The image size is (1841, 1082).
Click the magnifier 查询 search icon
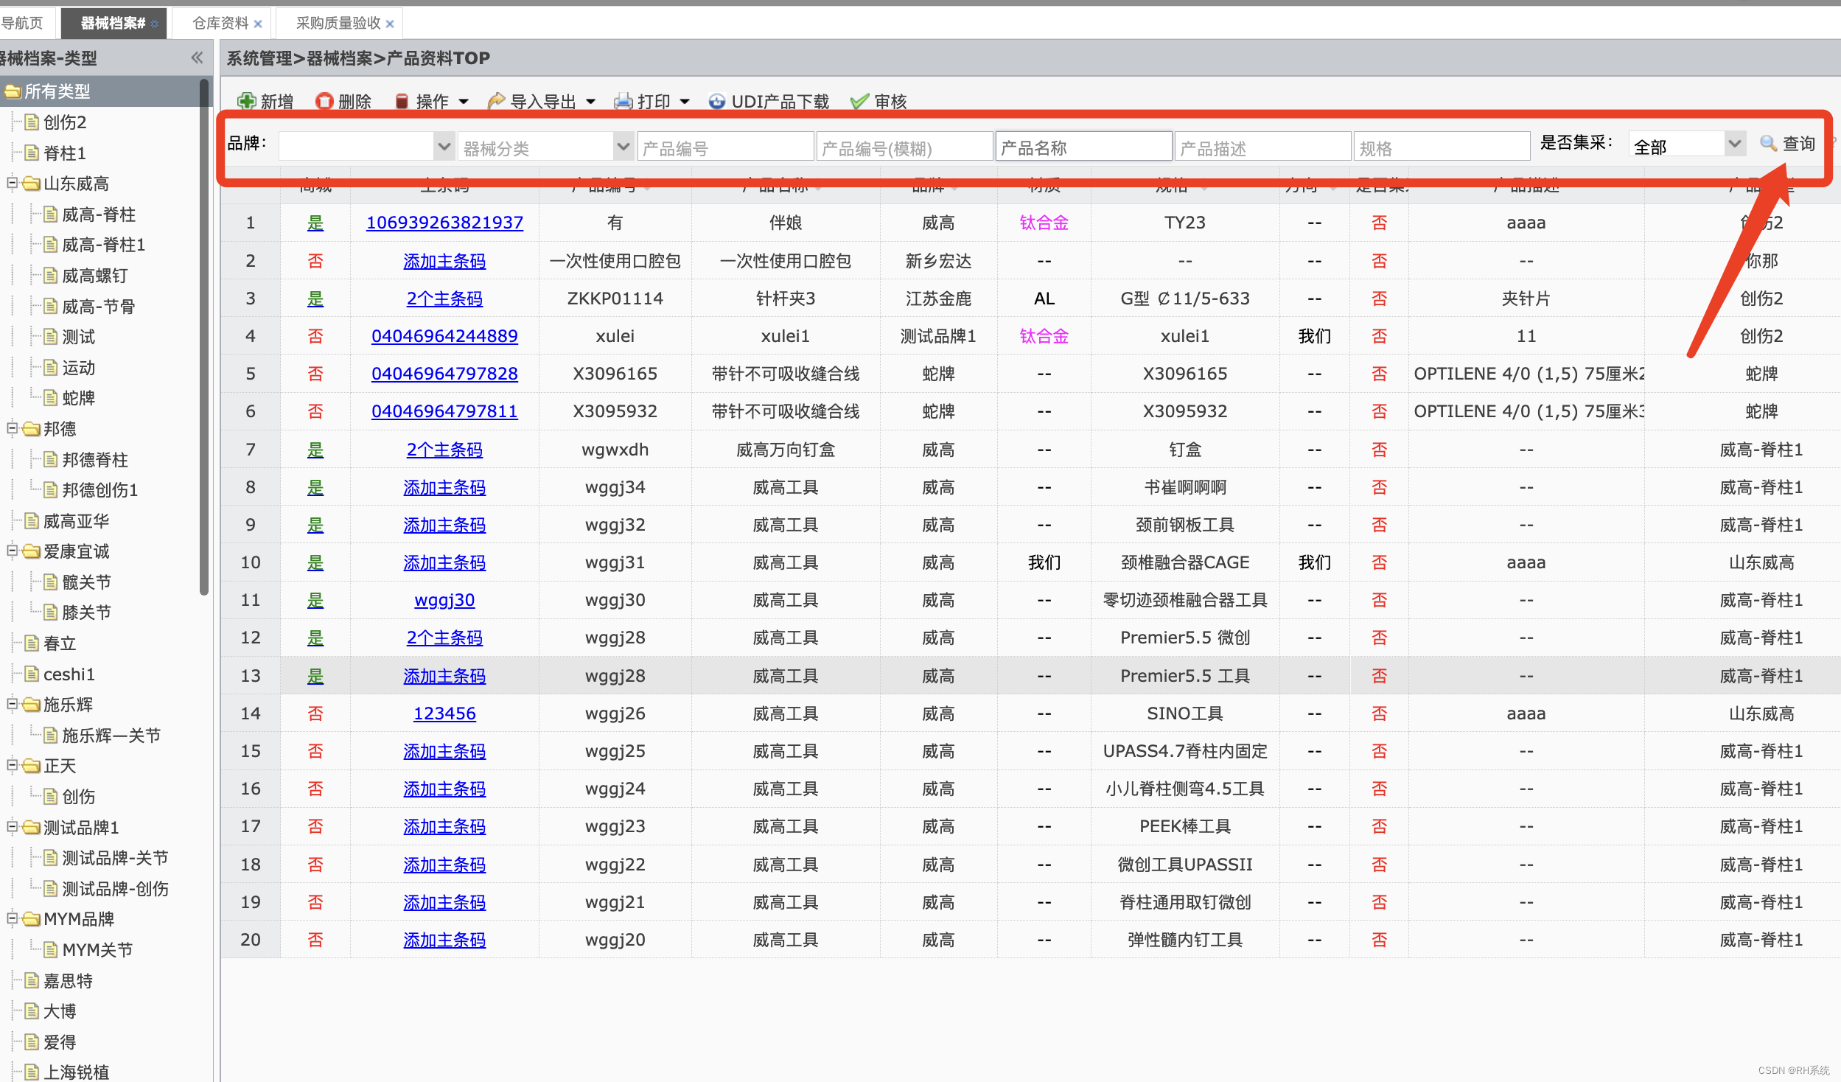coord(1769,143)
